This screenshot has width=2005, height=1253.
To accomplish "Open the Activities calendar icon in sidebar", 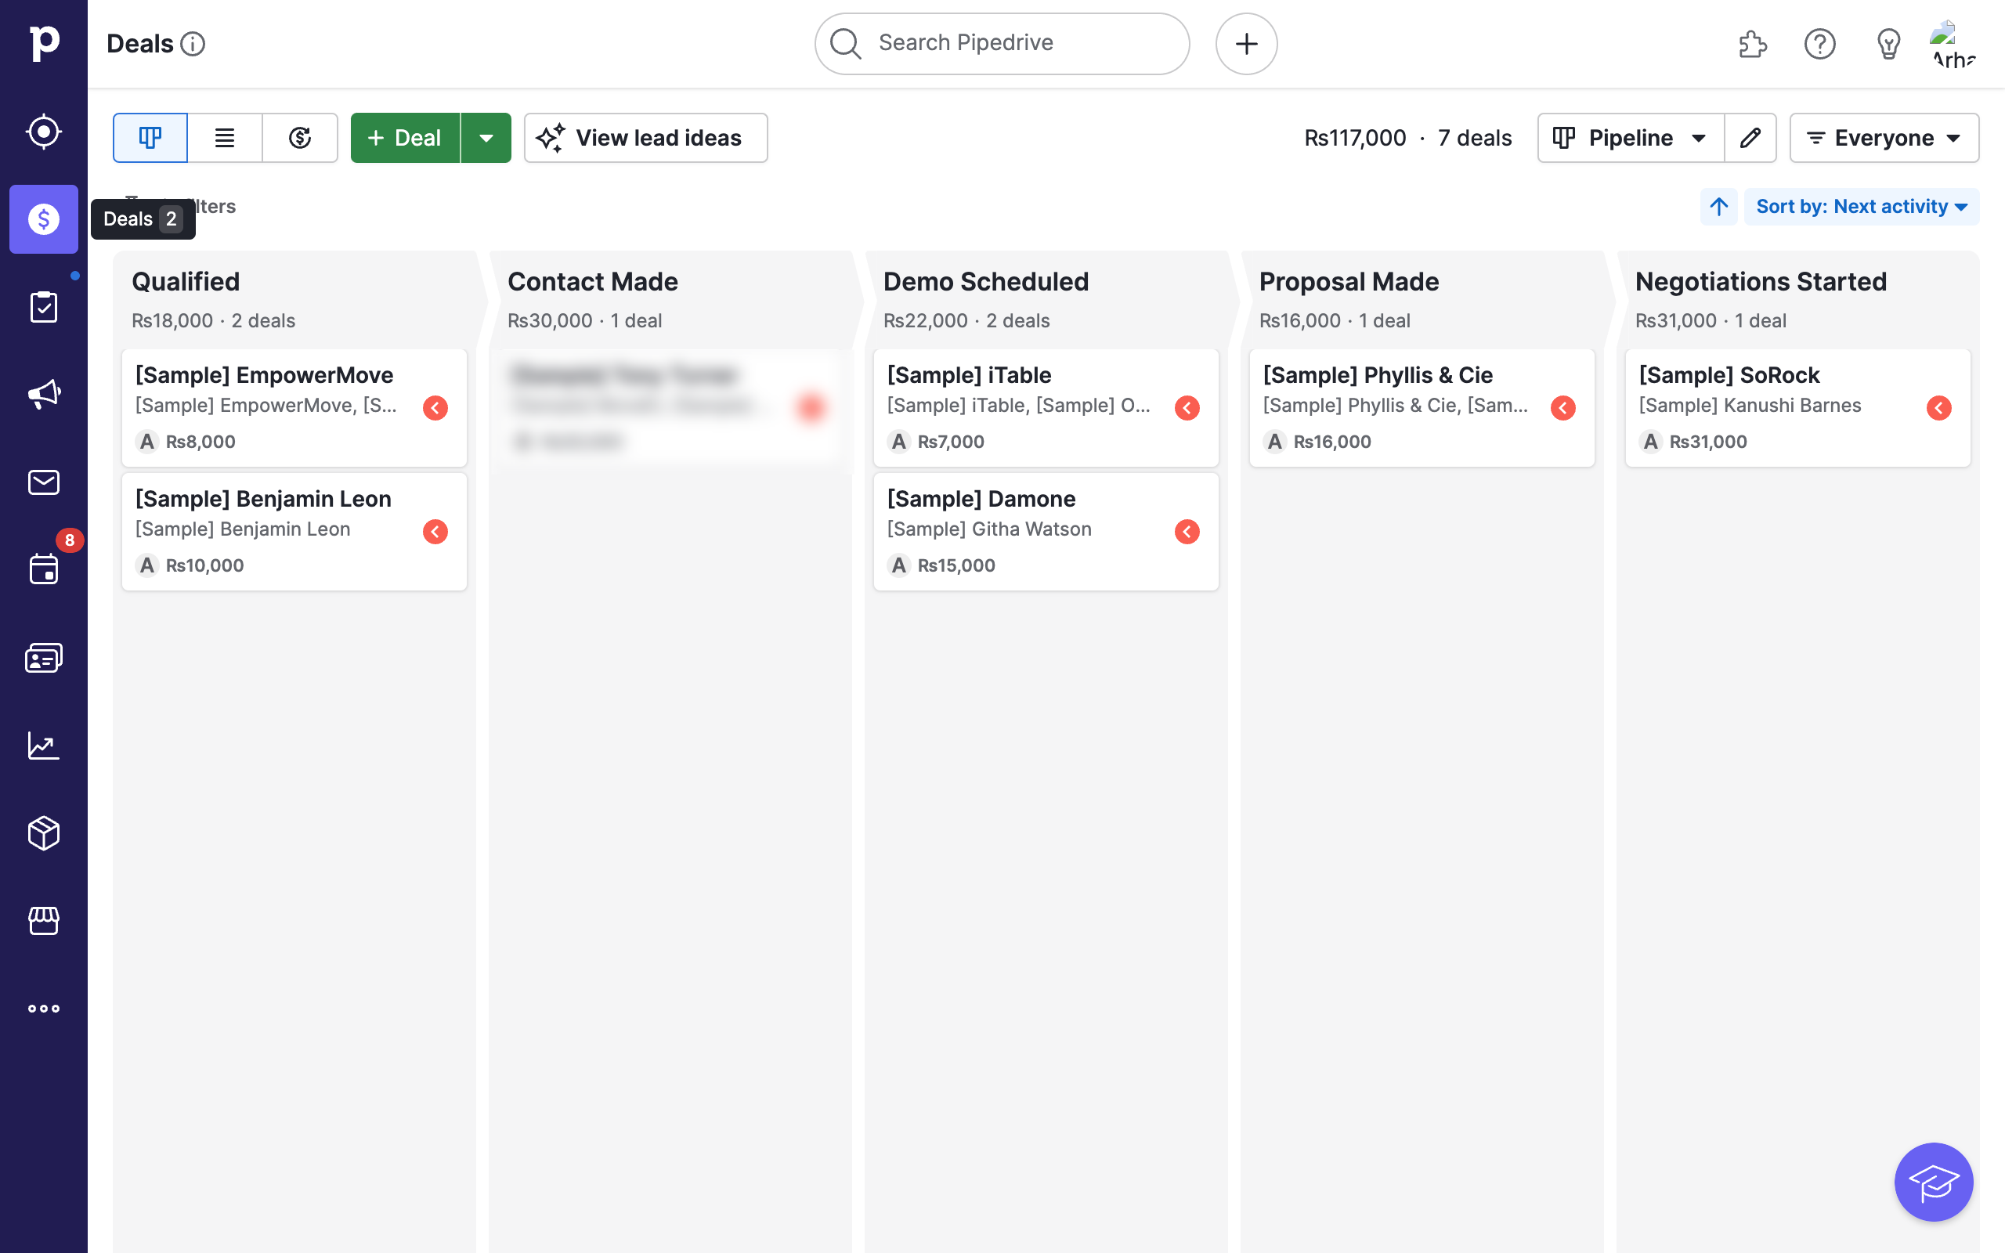I will click(x=43, y=569).
